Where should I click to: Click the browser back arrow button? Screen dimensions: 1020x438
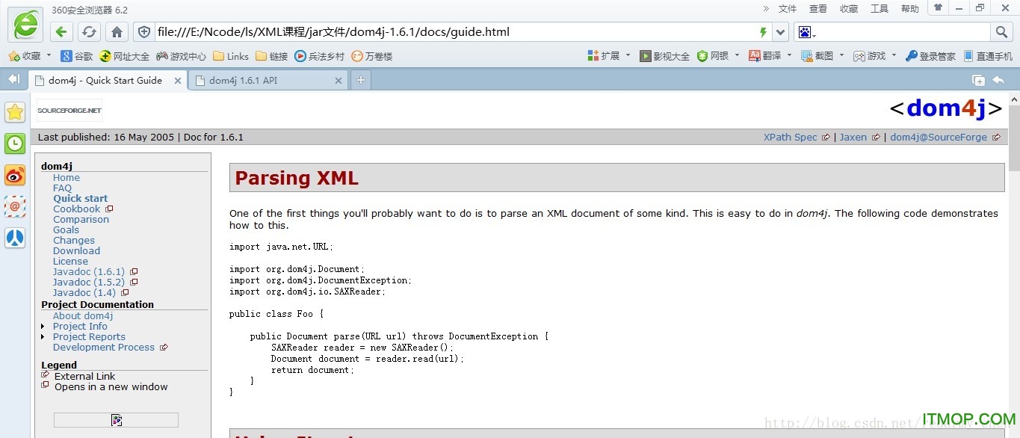(x=62, y=32)
